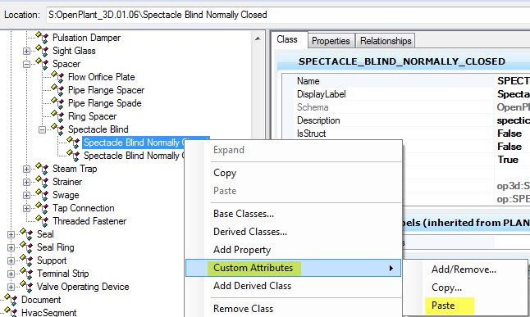Expand the Terminal Strip node
This screenshot has height=317, width=530.
(11, 274)
